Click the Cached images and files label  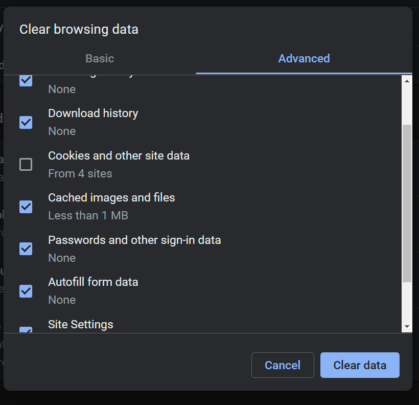[x=111, y=197]
